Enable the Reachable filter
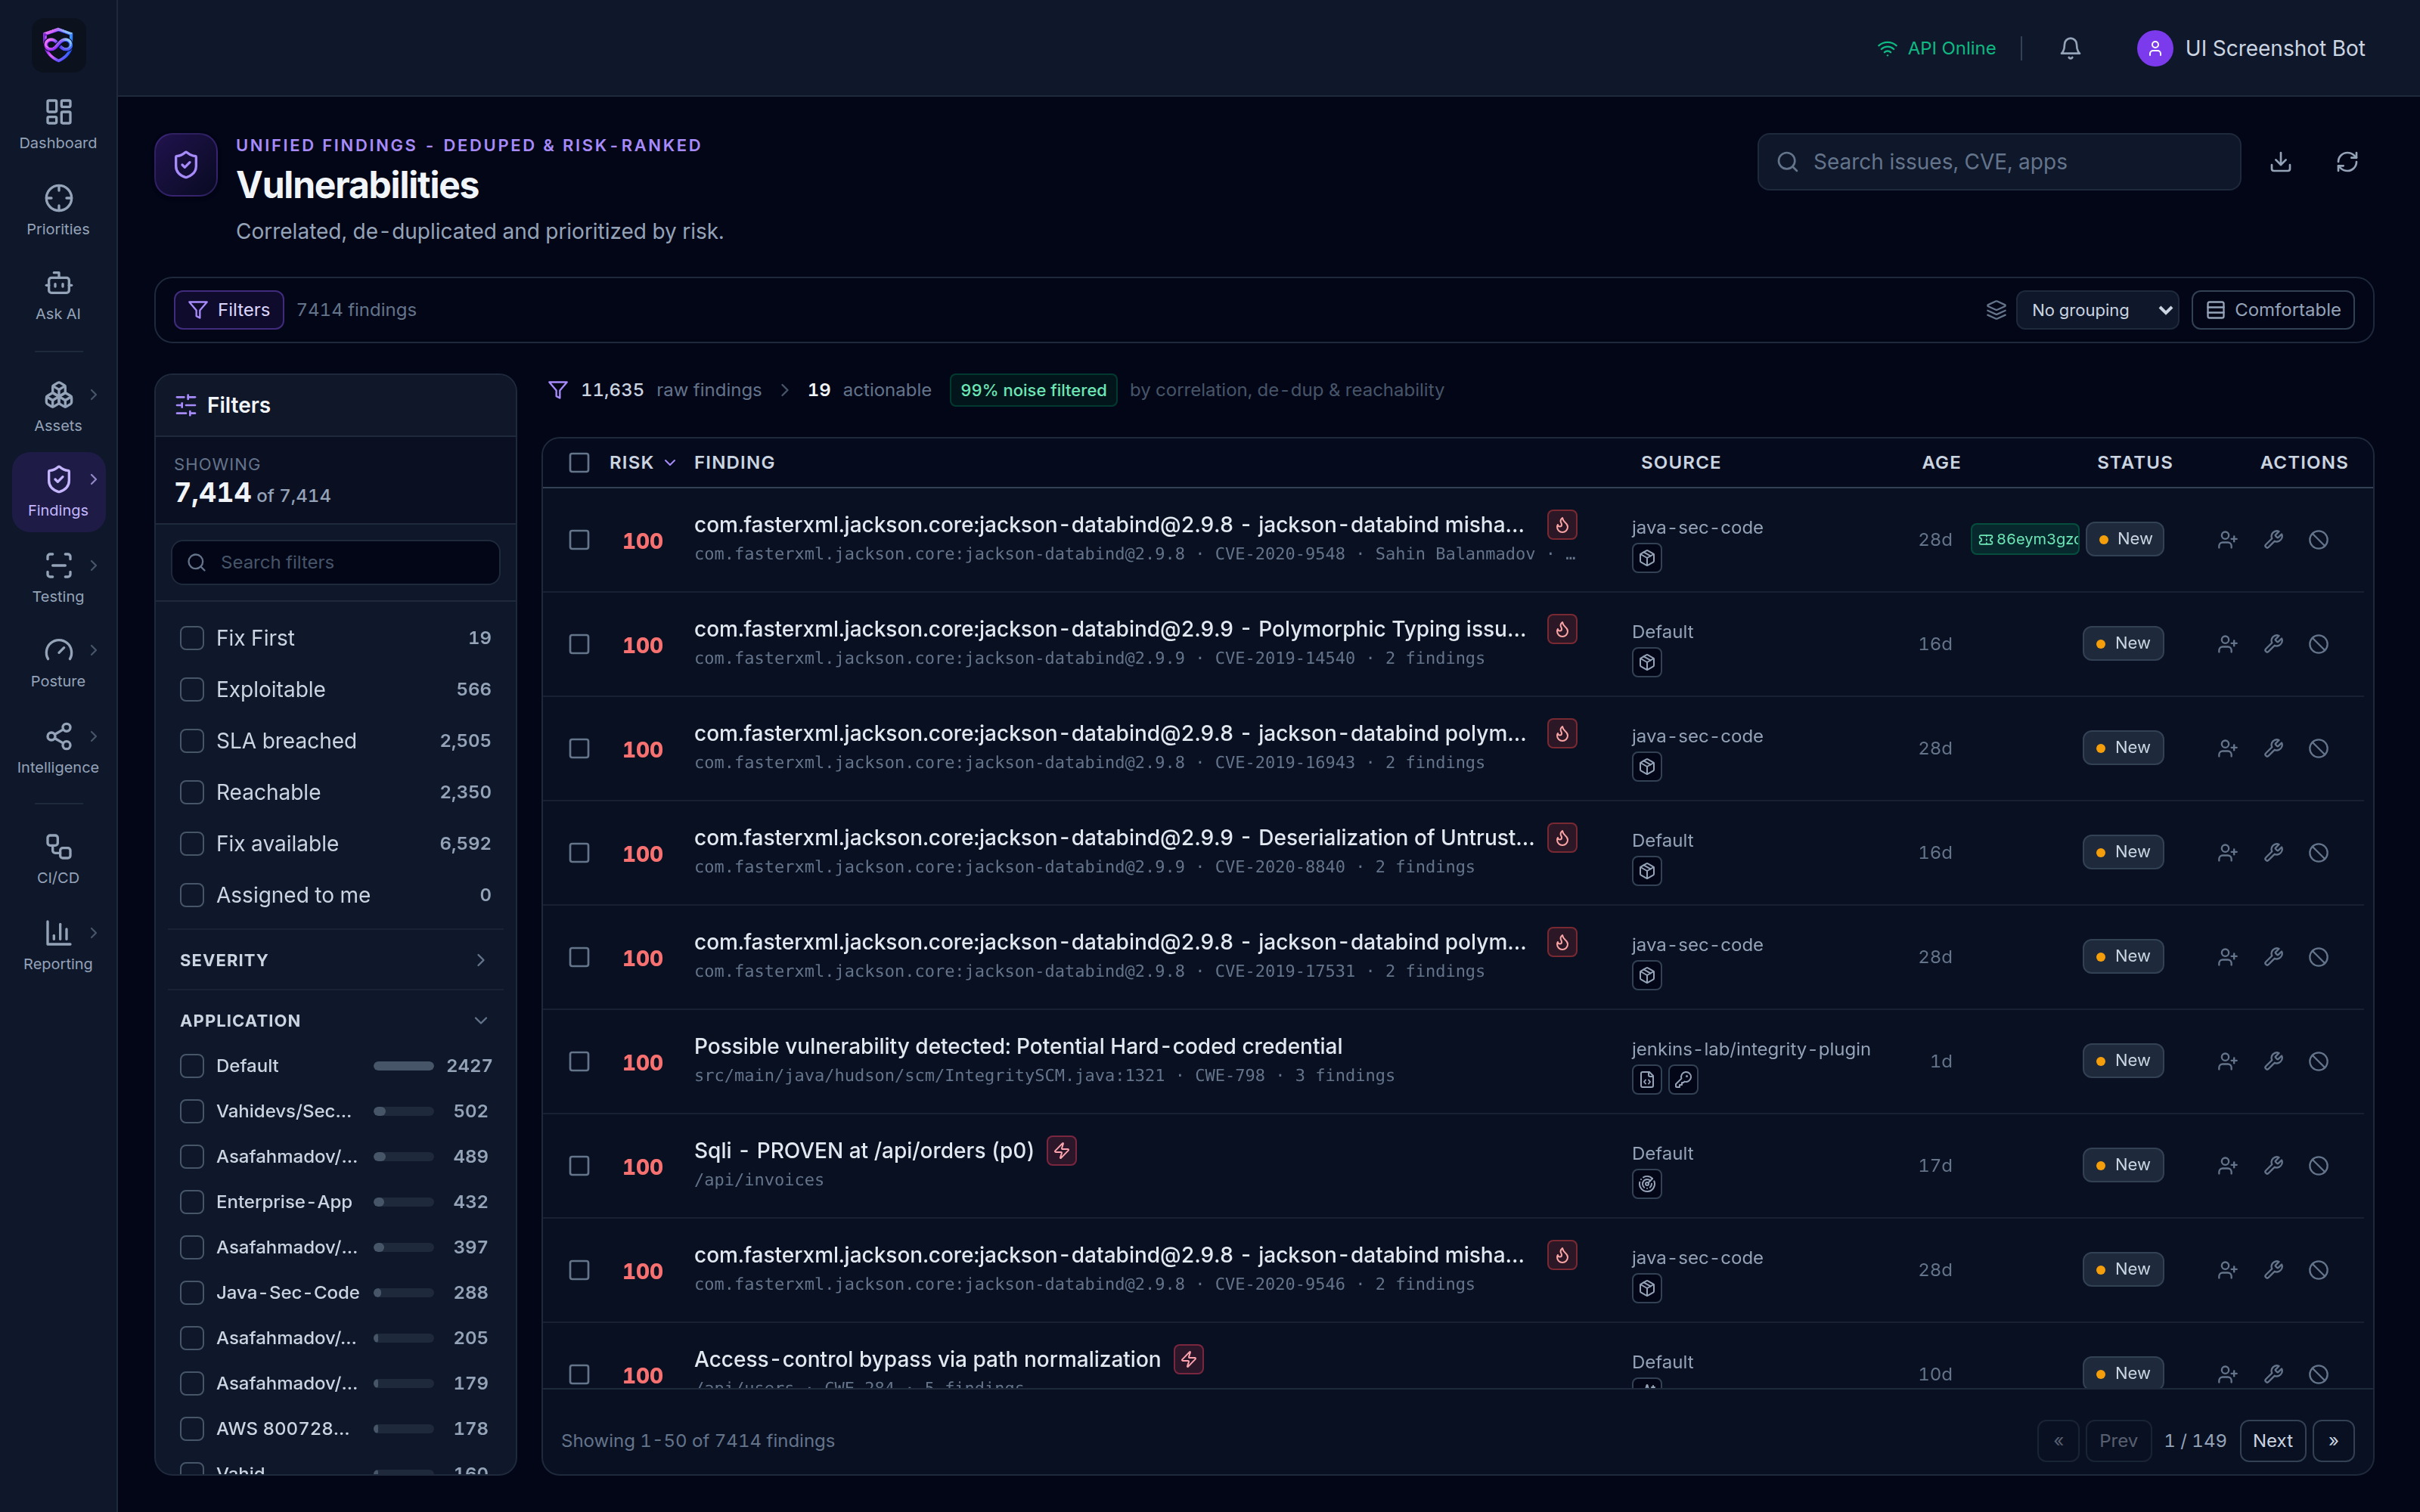The image size is (2420, 1512). pyautogui.click(x=192, y=793)
